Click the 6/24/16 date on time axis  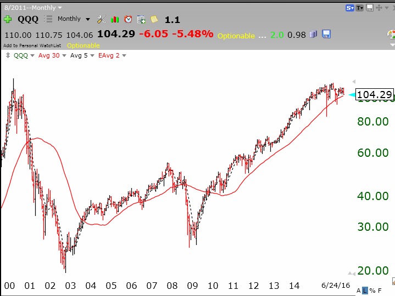pos(336,285)
